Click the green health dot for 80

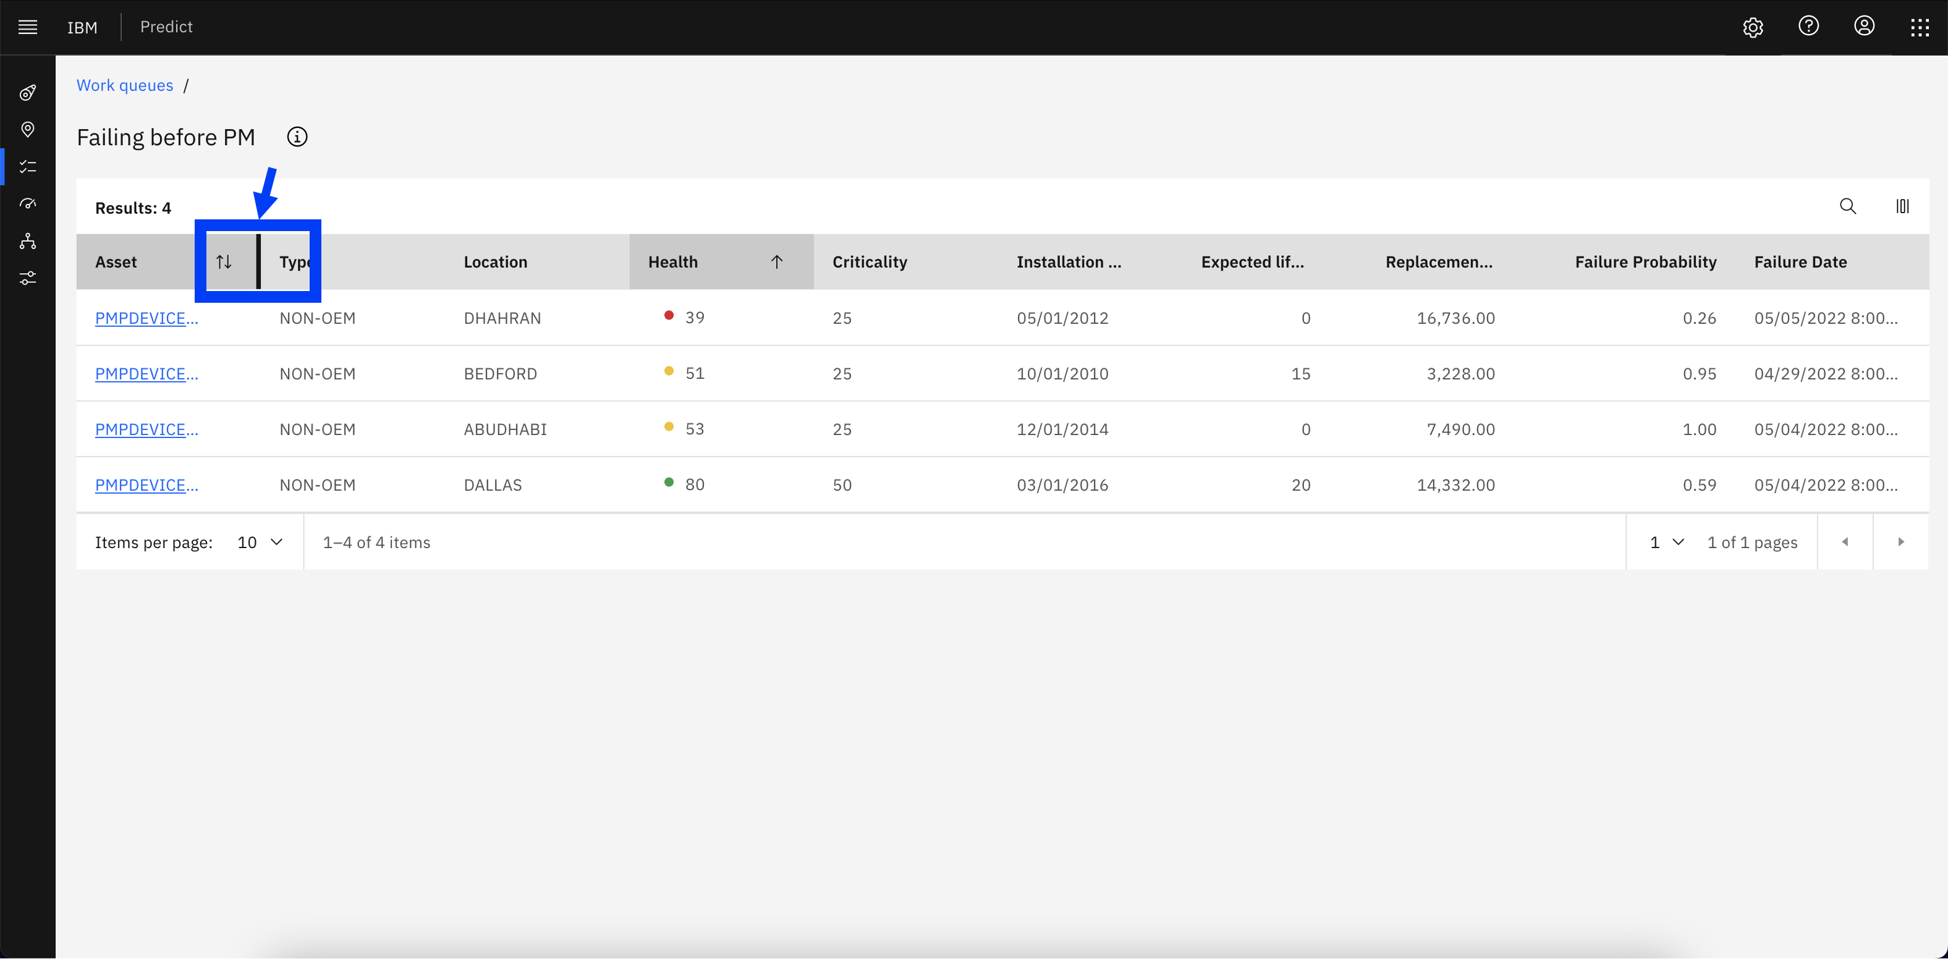click(669, 482)
